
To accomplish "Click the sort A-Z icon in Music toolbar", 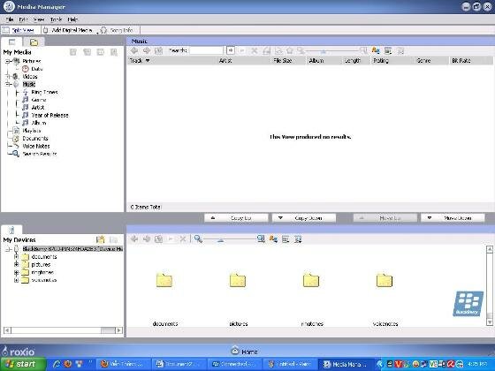I will pyautogui.click(x=376, y=50).
